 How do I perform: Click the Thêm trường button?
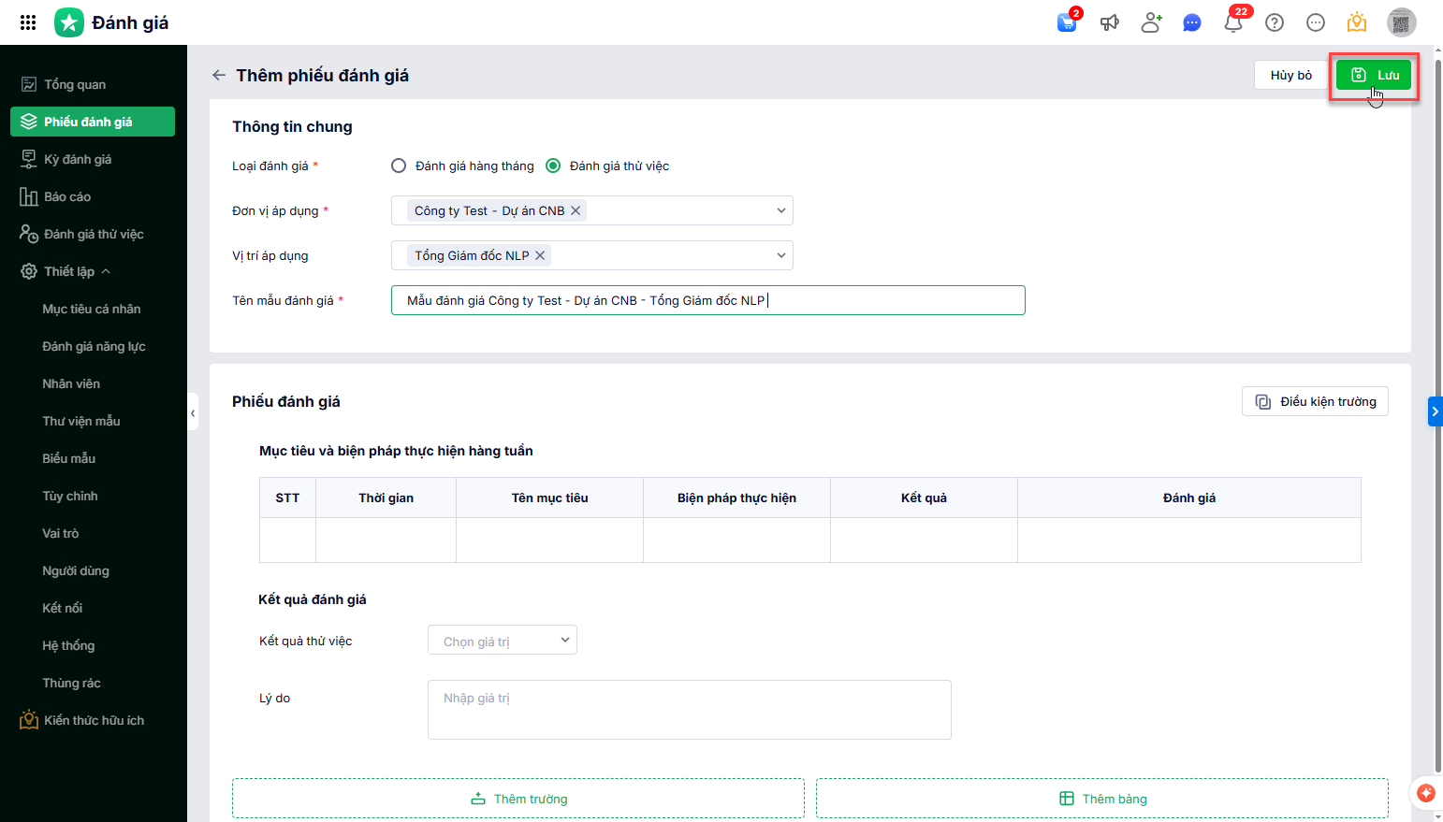518,799
